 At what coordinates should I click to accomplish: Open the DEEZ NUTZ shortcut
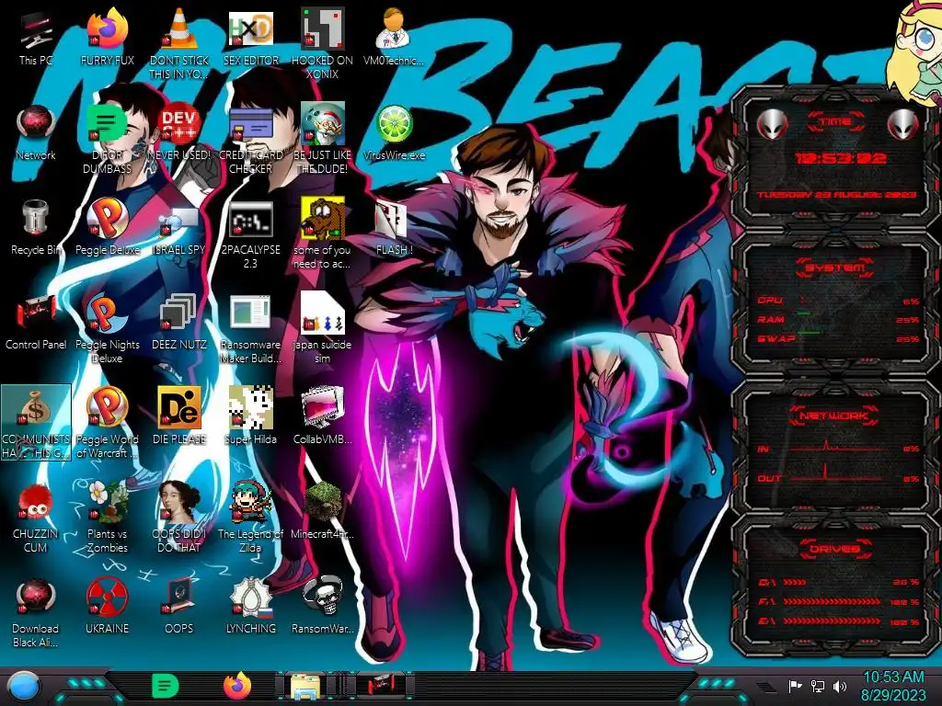pos(179,323)
